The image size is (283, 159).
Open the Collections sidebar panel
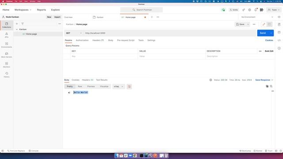(7, 25)
